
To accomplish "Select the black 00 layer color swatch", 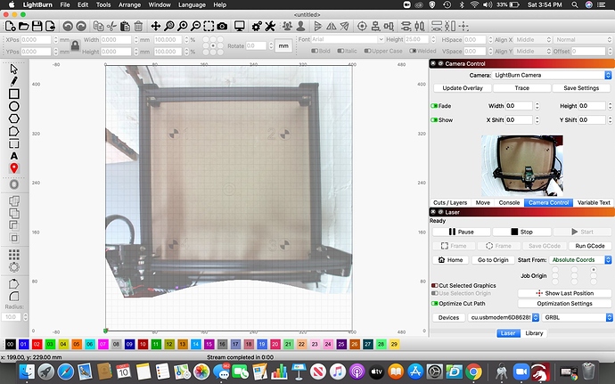I will click(x=10, y=345).
